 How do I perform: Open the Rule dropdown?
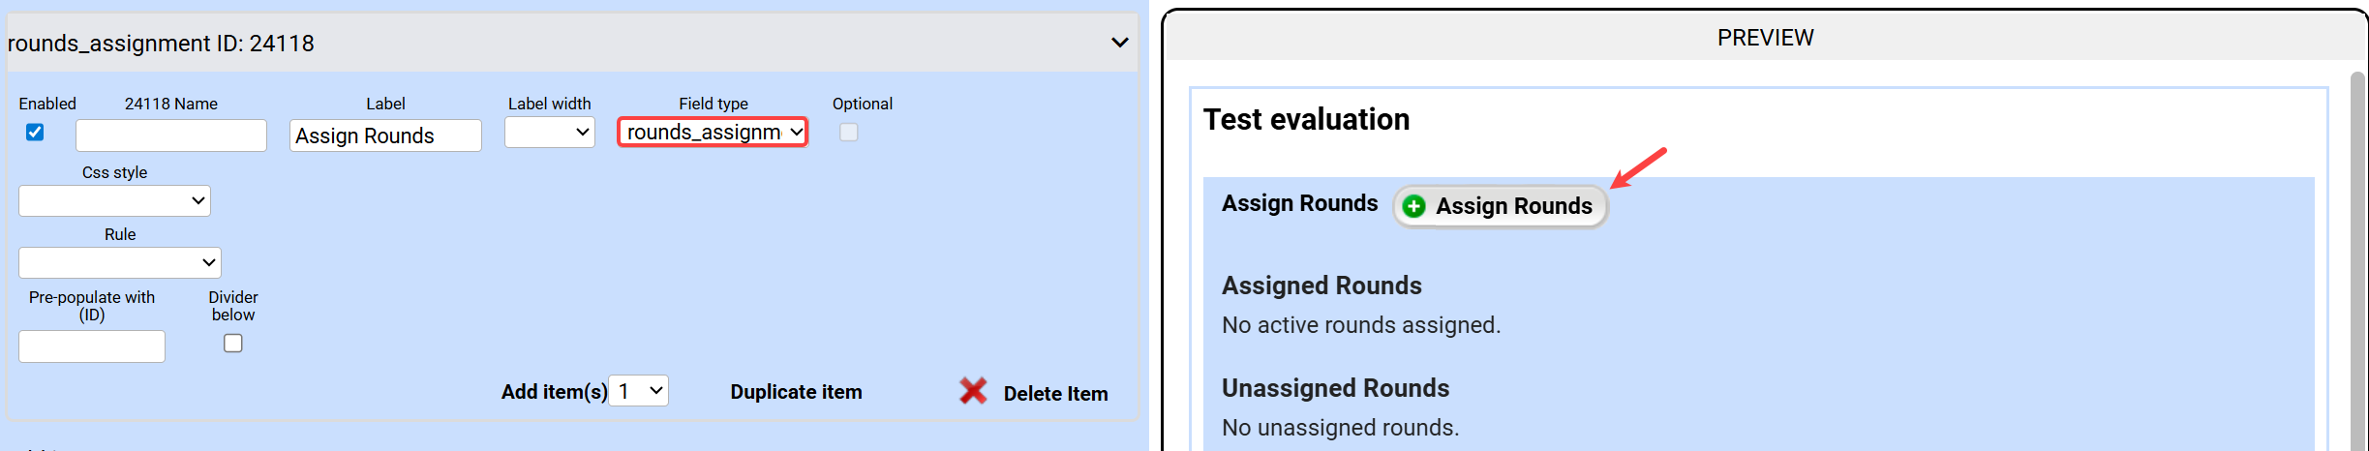pos(120,262)
